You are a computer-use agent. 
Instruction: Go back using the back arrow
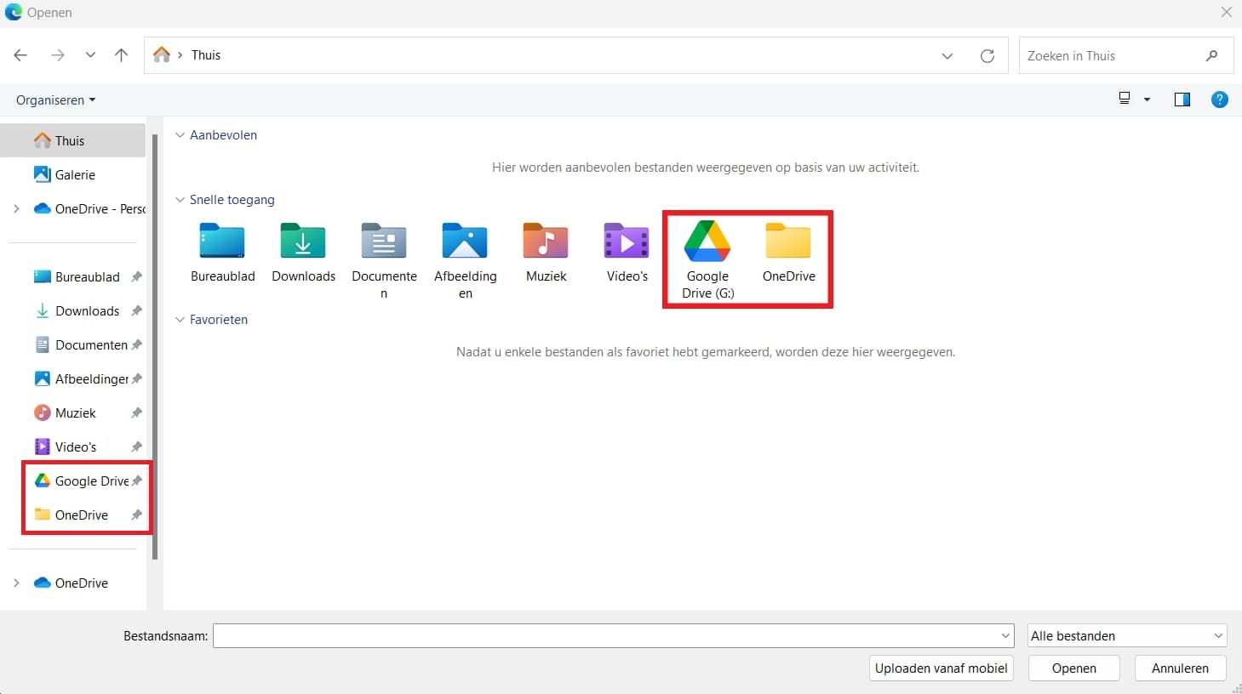click(x=20, y=55)
